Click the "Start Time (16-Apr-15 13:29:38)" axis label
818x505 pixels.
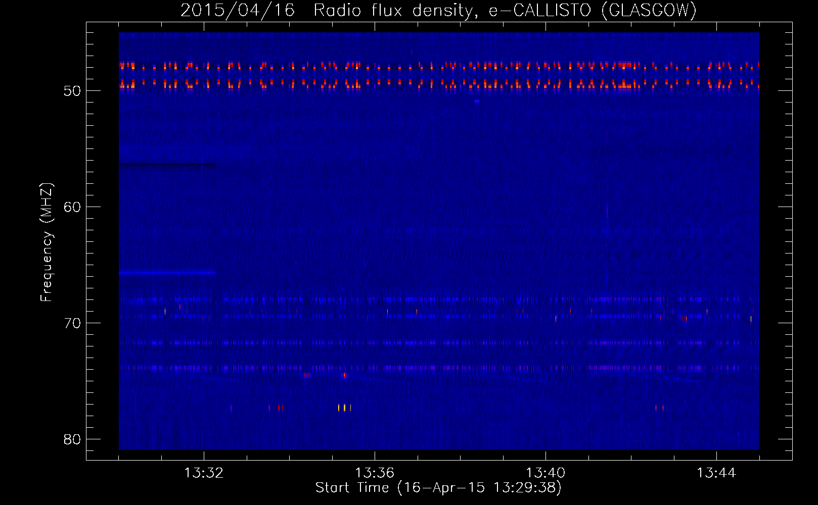coord(438,488)
